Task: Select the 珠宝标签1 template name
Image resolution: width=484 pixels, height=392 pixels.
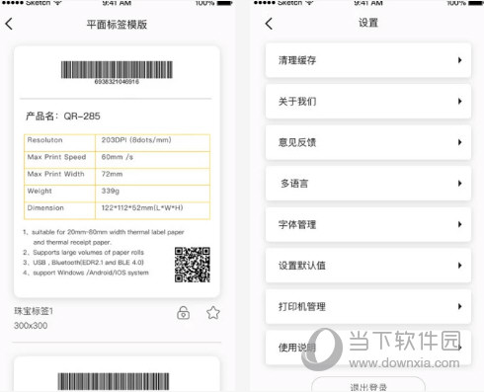Action: coord(34,311)
